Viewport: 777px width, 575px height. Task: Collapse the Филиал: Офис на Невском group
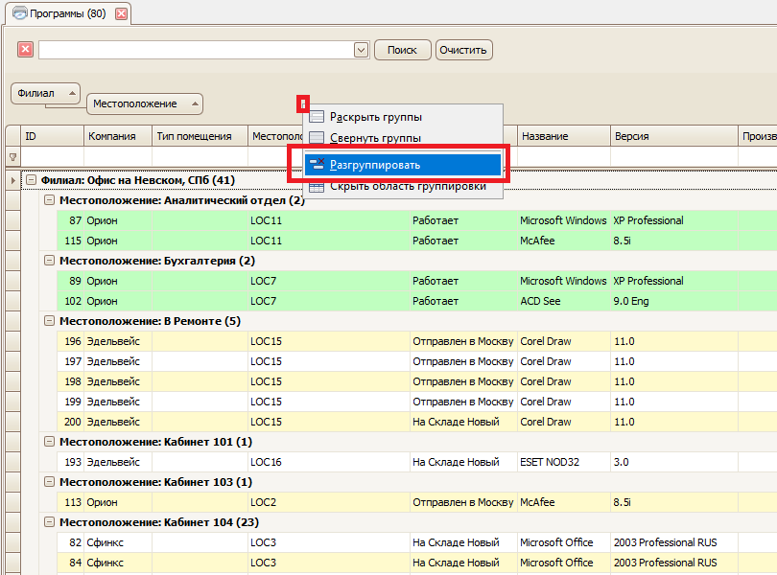coord(32,180)
